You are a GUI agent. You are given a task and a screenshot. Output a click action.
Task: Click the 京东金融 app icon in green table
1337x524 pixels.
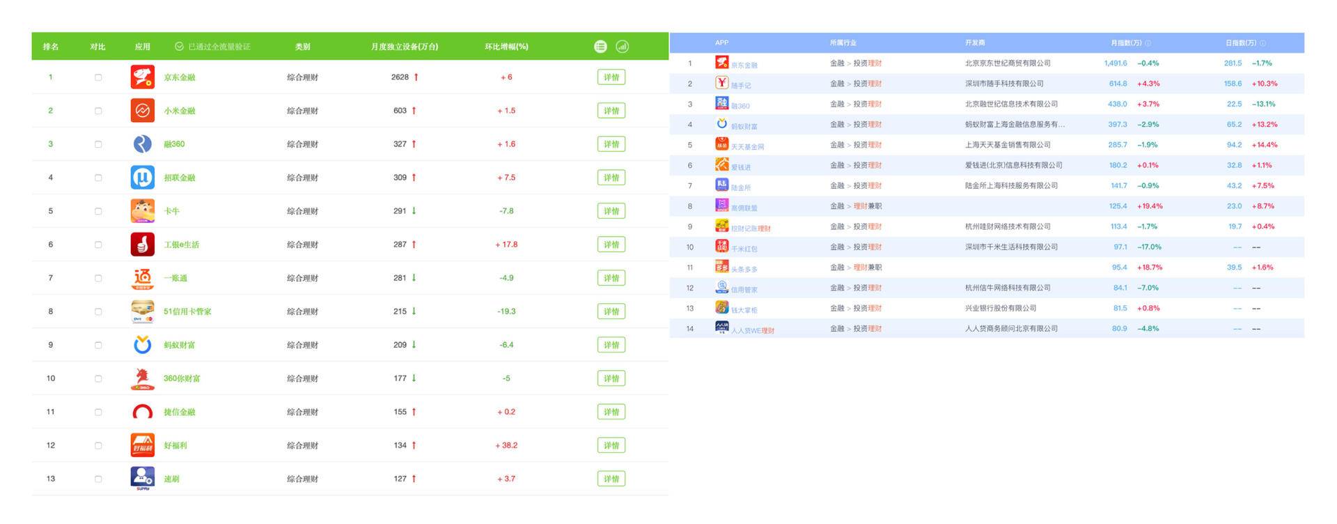tap(143, 77)
